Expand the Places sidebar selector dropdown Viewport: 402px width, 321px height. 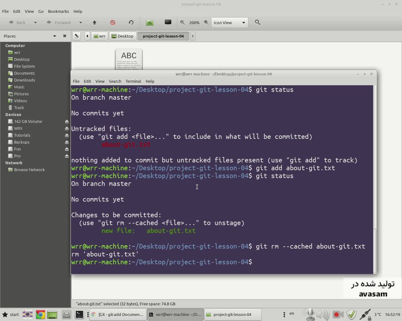55,36
